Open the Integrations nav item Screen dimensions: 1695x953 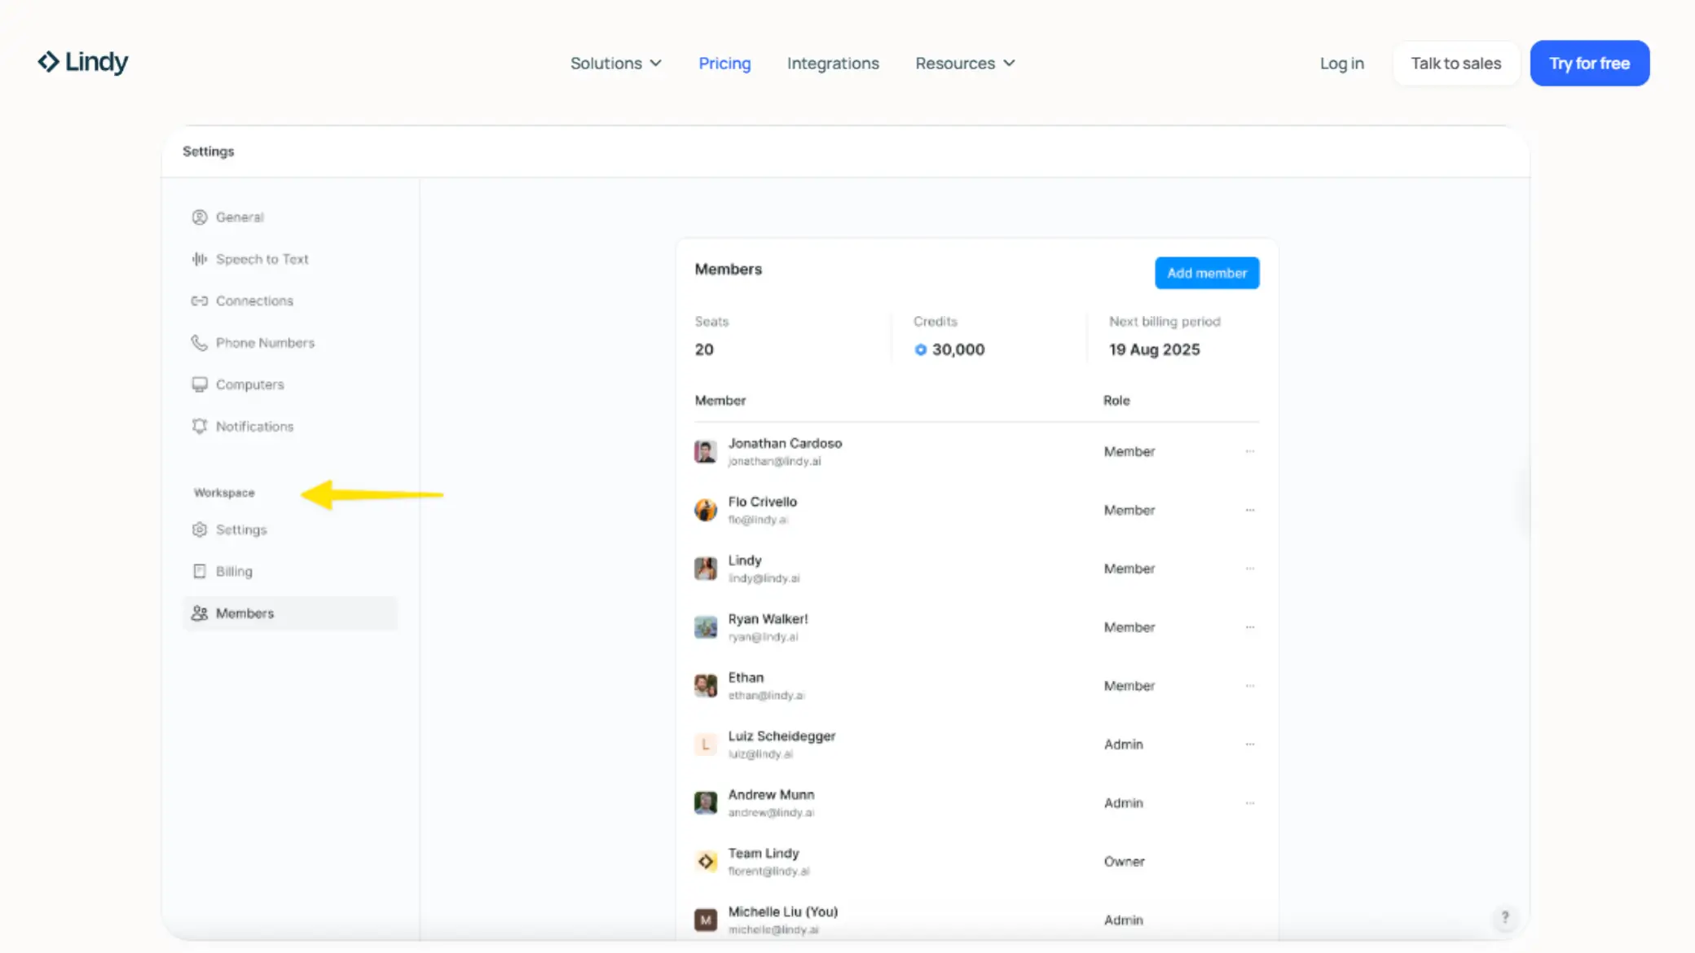[833, 64]
